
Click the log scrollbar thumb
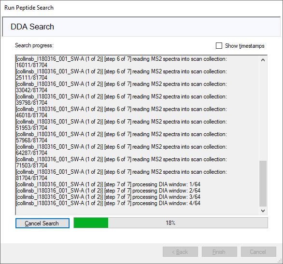[263, 183]
